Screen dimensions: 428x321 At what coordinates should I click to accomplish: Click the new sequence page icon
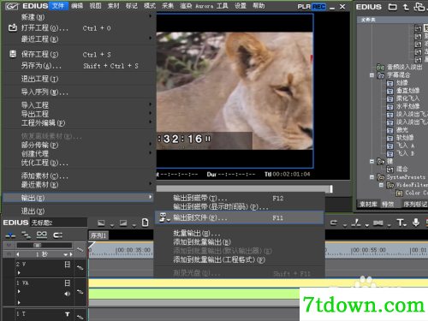click(145, 223)
